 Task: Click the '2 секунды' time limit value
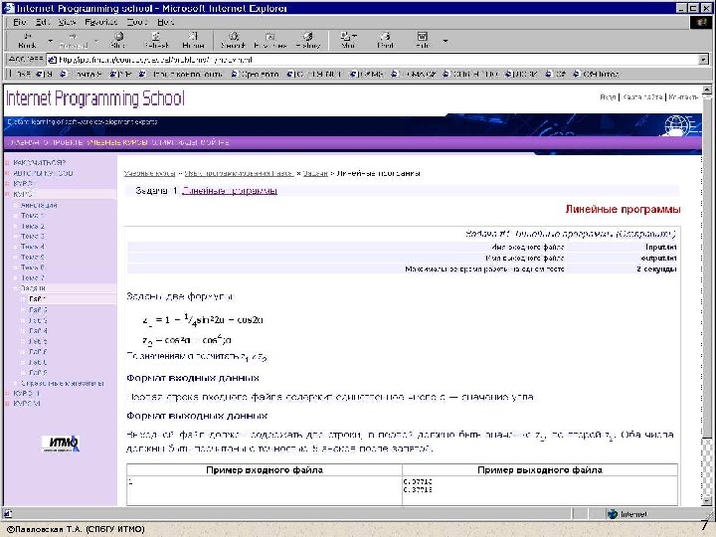tap(656, 268)
